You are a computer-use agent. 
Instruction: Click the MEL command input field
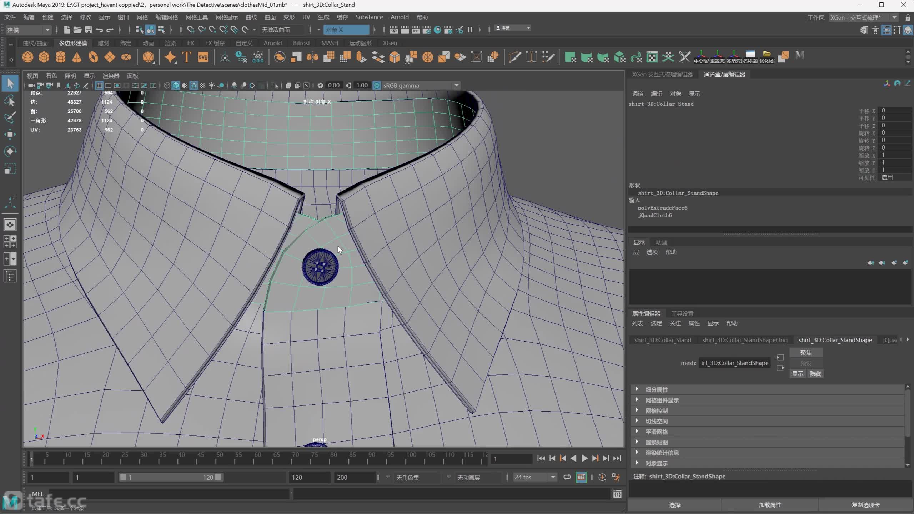[x=169, y=494]
